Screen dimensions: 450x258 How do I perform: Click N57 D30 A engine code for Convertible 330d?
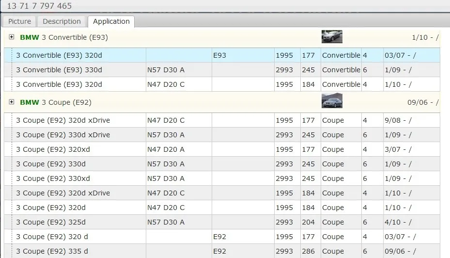click(x=166, y=70)
